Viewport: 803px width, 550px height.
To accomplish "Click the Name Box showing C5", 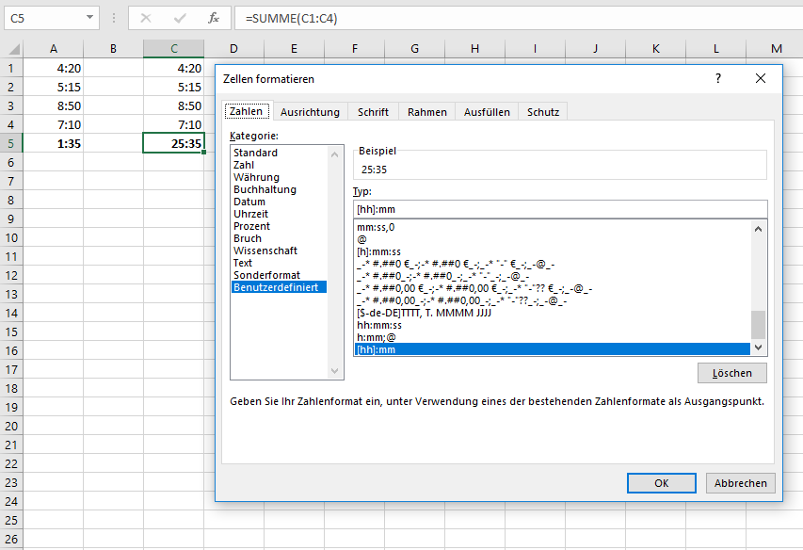I will [44, 19].
